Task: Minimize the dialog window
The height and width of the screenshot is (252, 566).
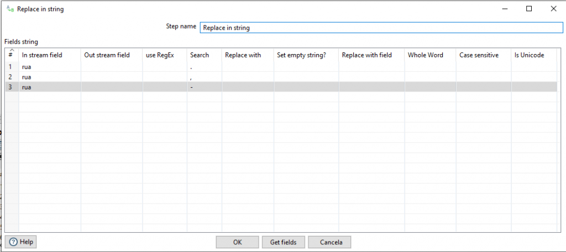Action: (505, 9)
